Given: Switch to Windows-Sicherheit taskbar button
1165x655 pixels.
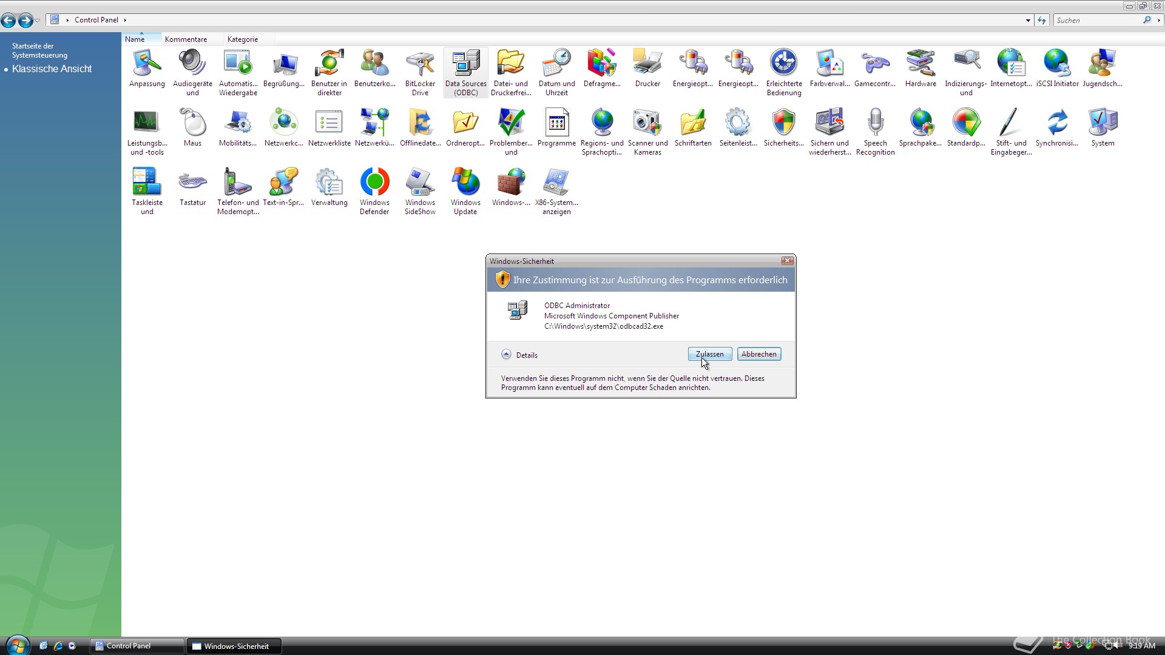Looking at the screenshot, I should (x=234, y=646).
